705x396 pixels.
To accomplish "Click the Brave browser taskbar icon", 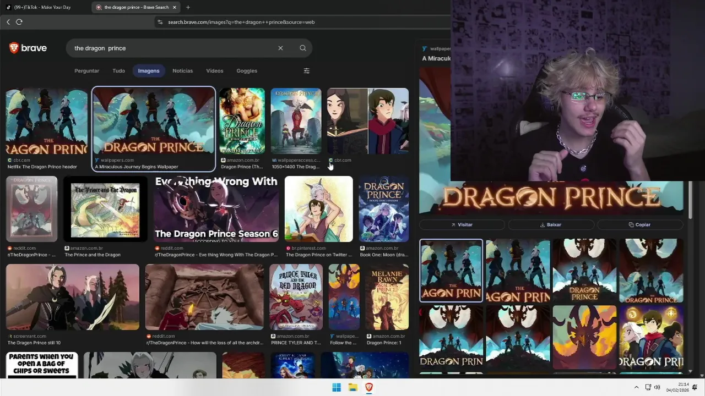I will (368, 387).
